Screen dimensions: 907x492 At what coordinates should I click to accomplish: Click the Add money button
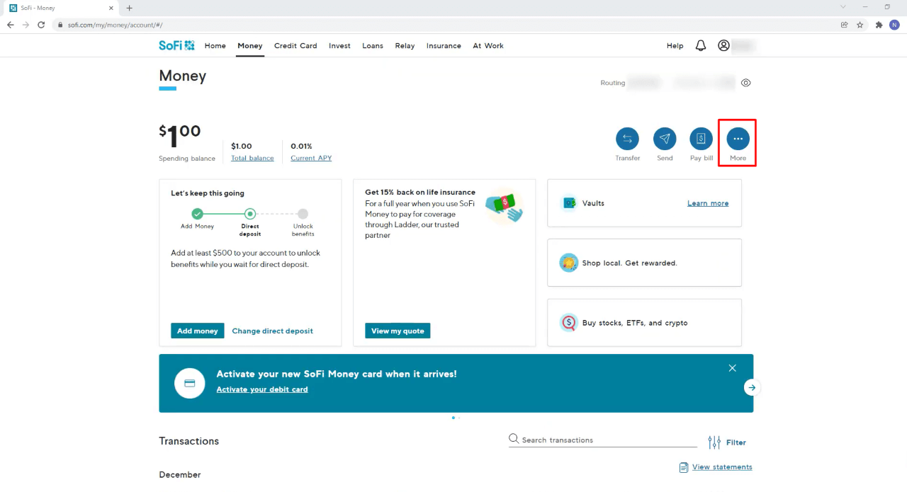[198, 331]
